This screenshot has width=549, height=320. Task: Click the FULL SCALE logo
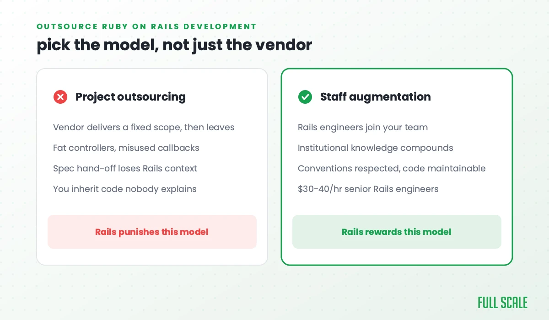click(x=502, y=303)
